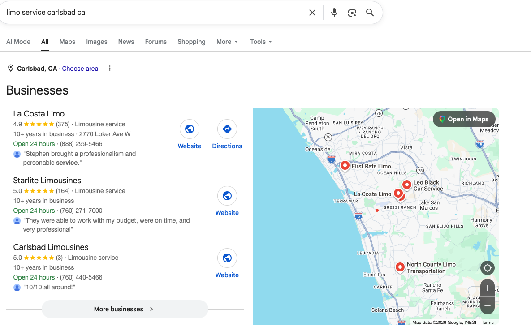
Task: Open the three-dot menu next to Choose area
Action: coord(110,69)
